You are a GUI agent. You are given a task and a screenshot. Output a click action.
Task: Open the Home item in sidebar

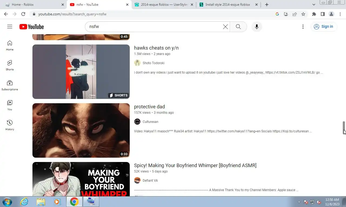point(10,46)
